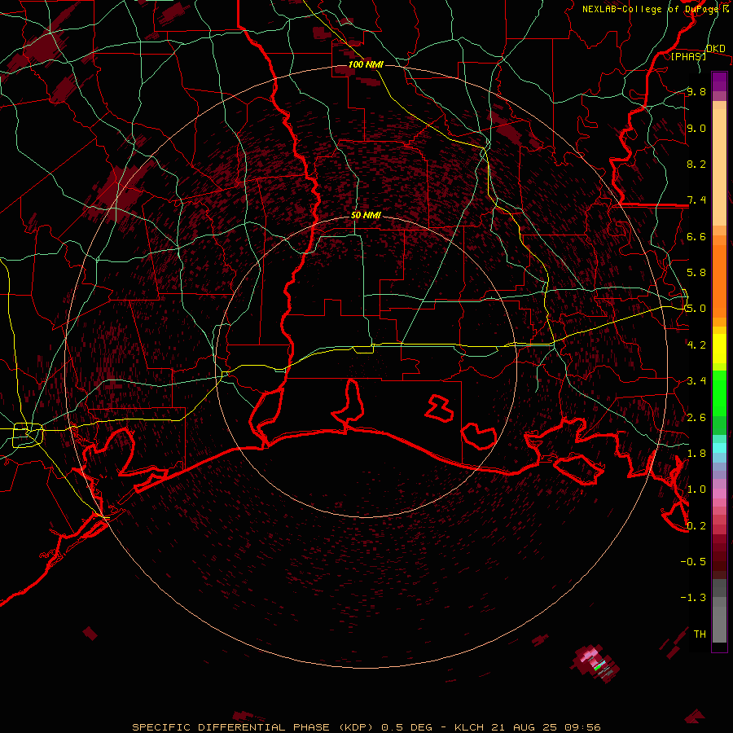Image resolution: width=733 pixels, height=733 pixels.
Task: Click the 1.0 scale value
Action: click(696, 489)
